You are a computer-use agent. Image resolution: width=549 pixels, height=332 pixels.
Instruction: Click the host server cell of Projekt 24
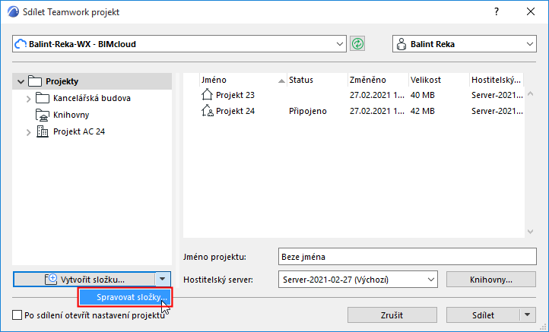(497, 111)
